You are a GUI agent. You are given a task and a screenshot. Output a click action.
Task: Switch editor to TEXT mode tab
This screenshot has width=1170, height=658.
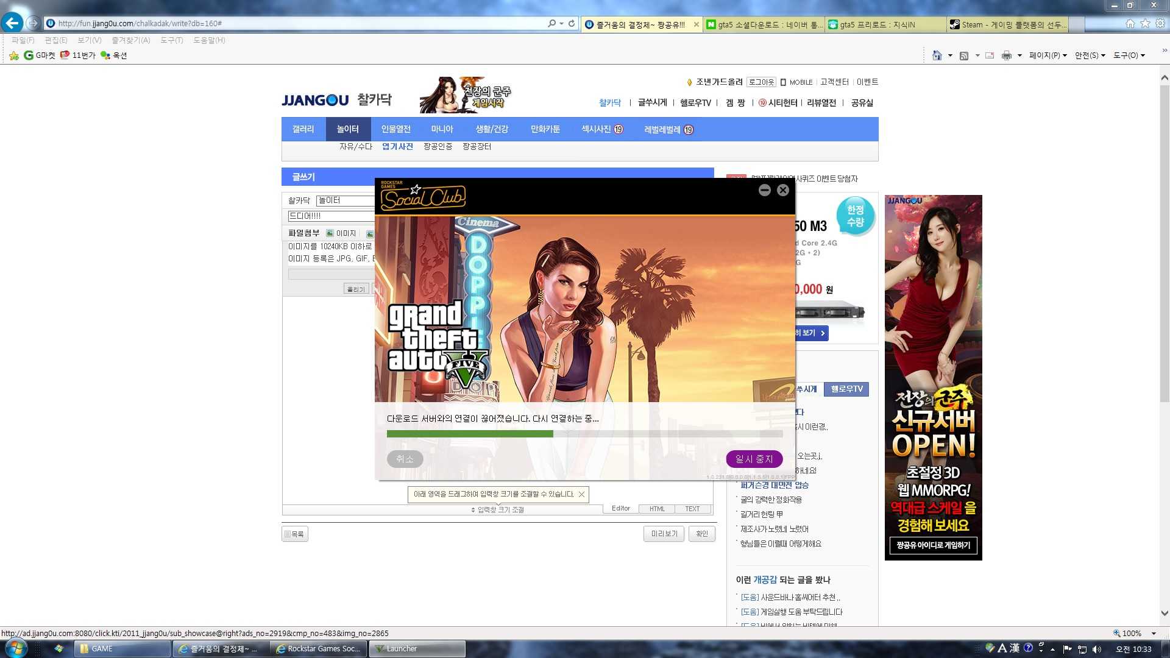(x=692, y=509)
